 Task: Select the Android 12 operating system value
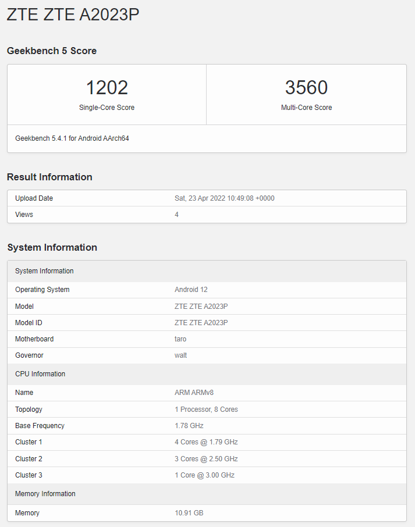point(191,290)
